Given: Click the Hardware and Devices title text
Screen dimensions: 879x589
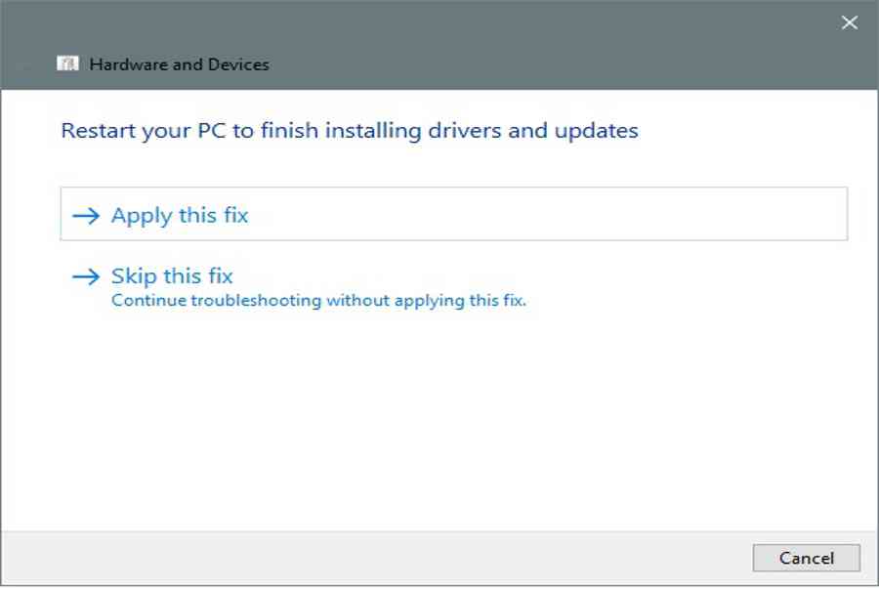Looking at the screenshot, I should point(180,64).
